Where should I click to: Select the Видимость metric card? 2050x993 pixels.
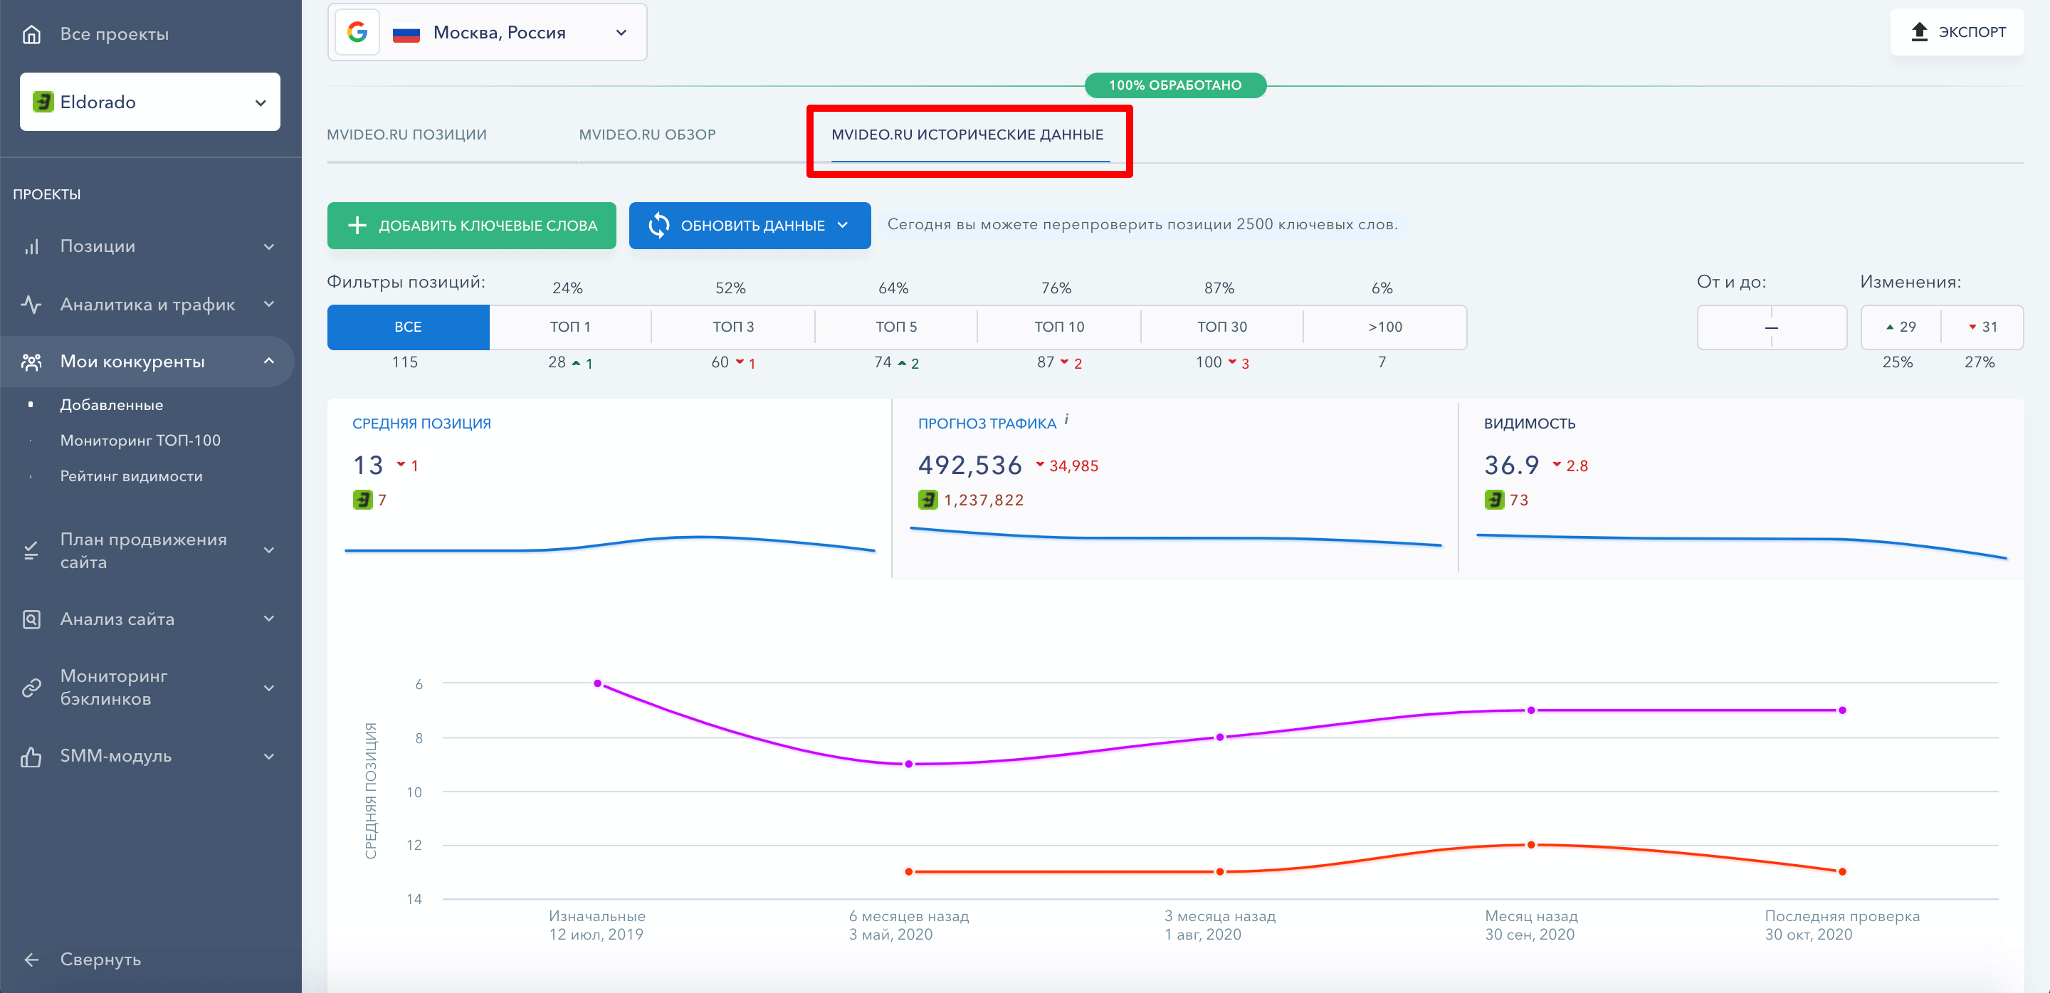click(1741, 488)
